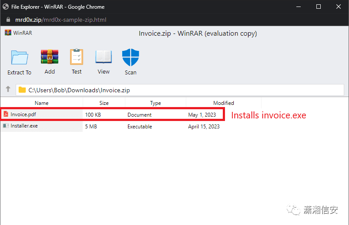Click the Invoice.pdf file icon
This screenshot has width=349, height=225.
(6, 114)
